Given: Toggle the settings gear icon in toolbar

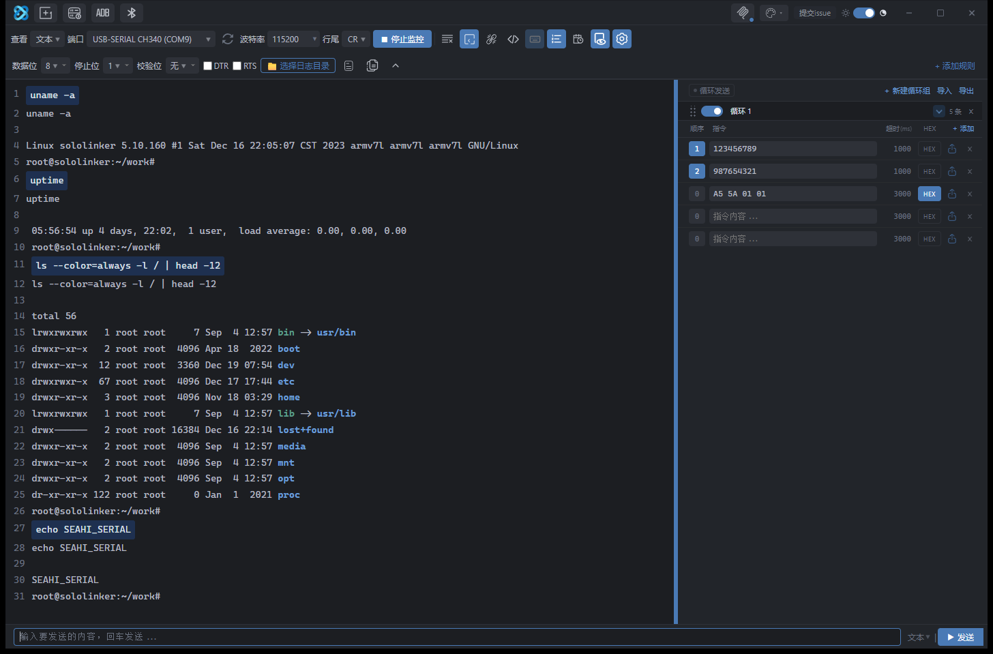Looking at the screenshot, I should (x=622, y=39).
